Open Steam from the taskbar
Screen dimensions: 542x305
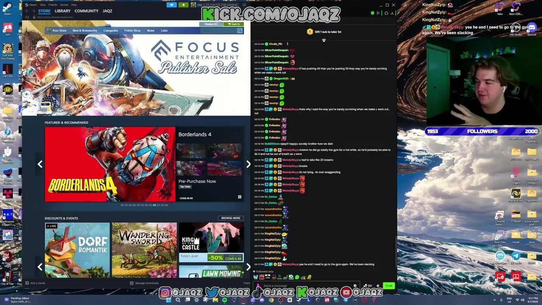(x=299, y=300)
